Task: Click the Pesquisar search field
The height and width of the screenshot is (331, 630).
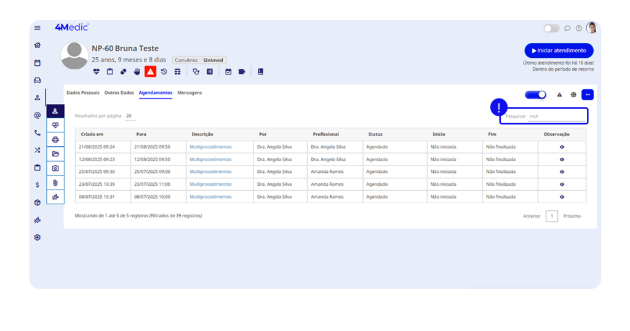Action: (x=556, y=116)
